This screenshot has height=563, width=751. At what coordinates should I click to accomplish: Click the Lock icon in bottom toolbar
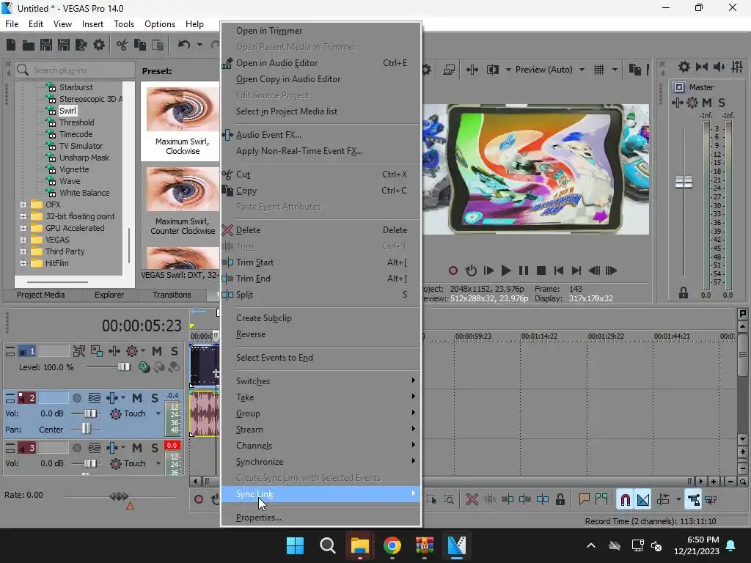[x=560, y=500]
